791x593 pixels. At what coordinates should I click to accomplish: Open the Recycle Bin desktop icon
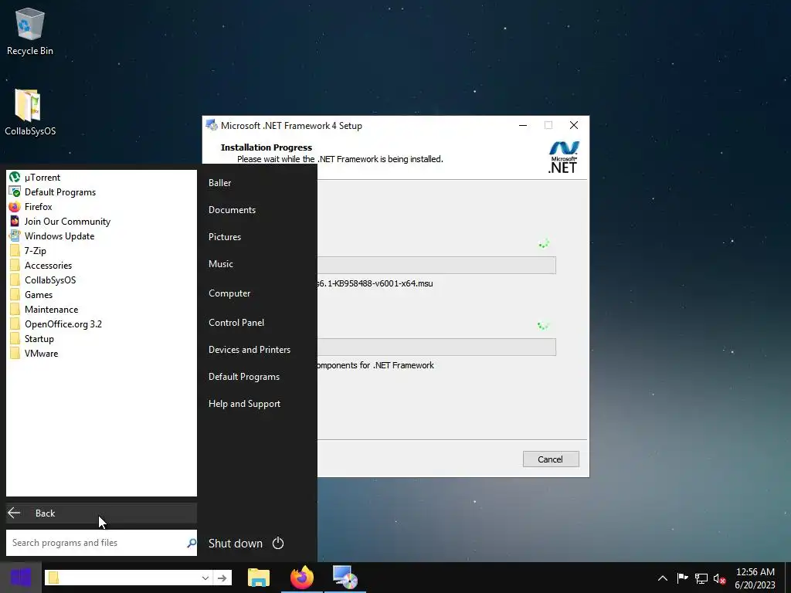(30, 32)
